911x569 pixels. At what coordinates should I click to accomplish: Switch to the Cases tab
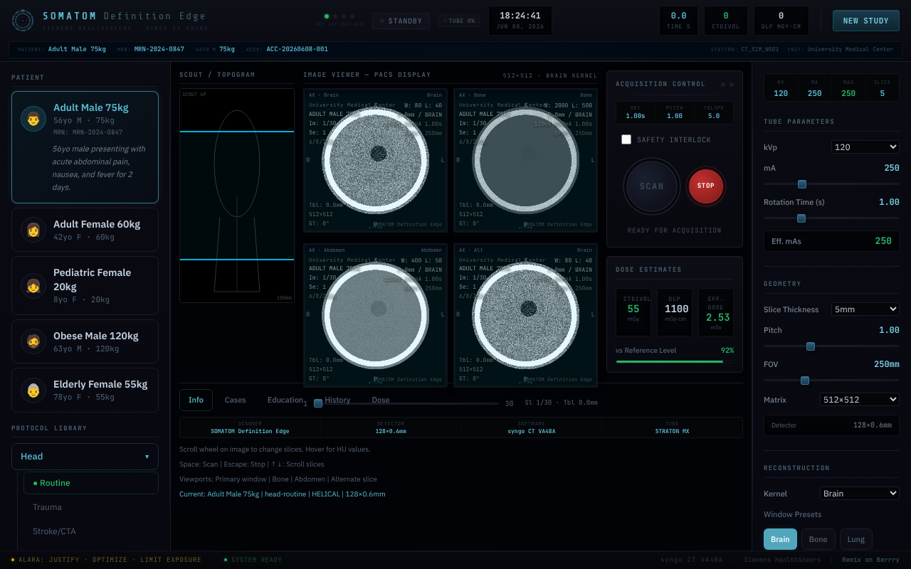[235, 400]
